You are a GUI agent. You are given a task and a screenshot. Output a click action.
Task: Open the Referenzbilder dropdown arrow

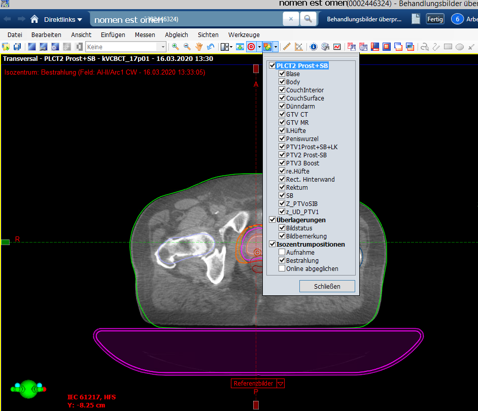coord(280,384)
